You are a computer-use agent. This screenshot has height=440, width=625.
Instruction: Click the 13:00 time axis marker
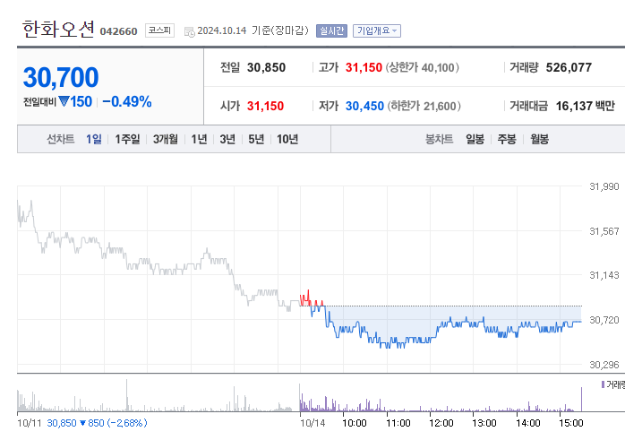coord(484,423)
